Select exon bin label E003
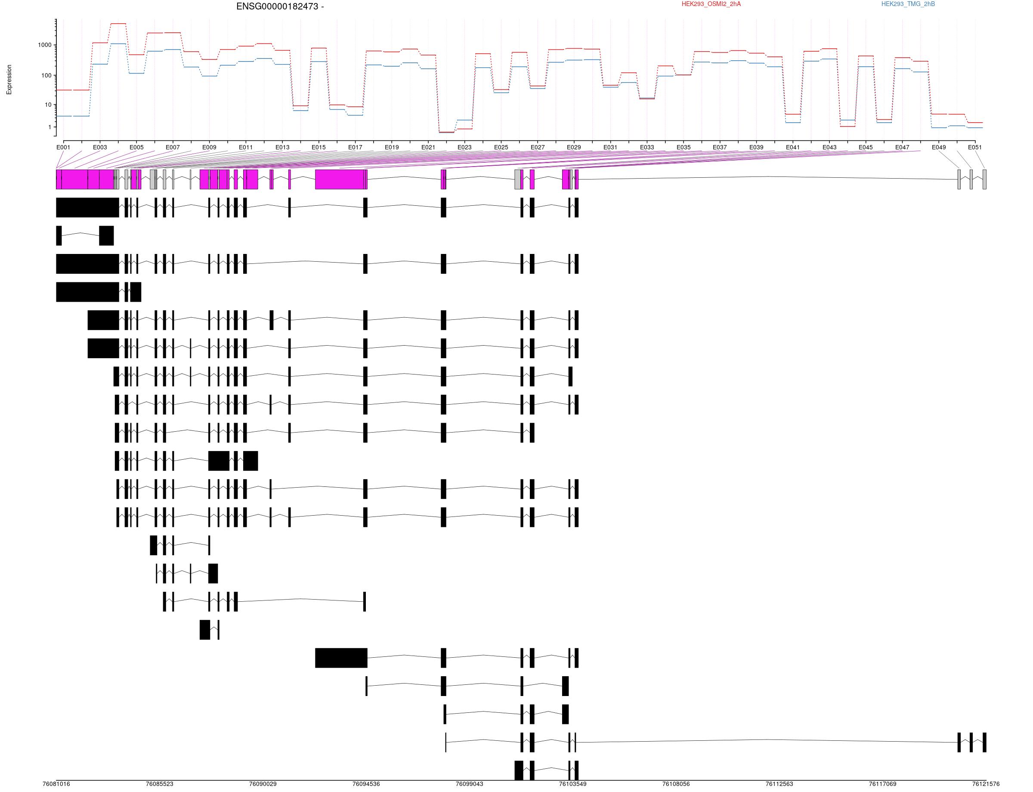Screen dimensions: 1033x792 coord(100,147)
